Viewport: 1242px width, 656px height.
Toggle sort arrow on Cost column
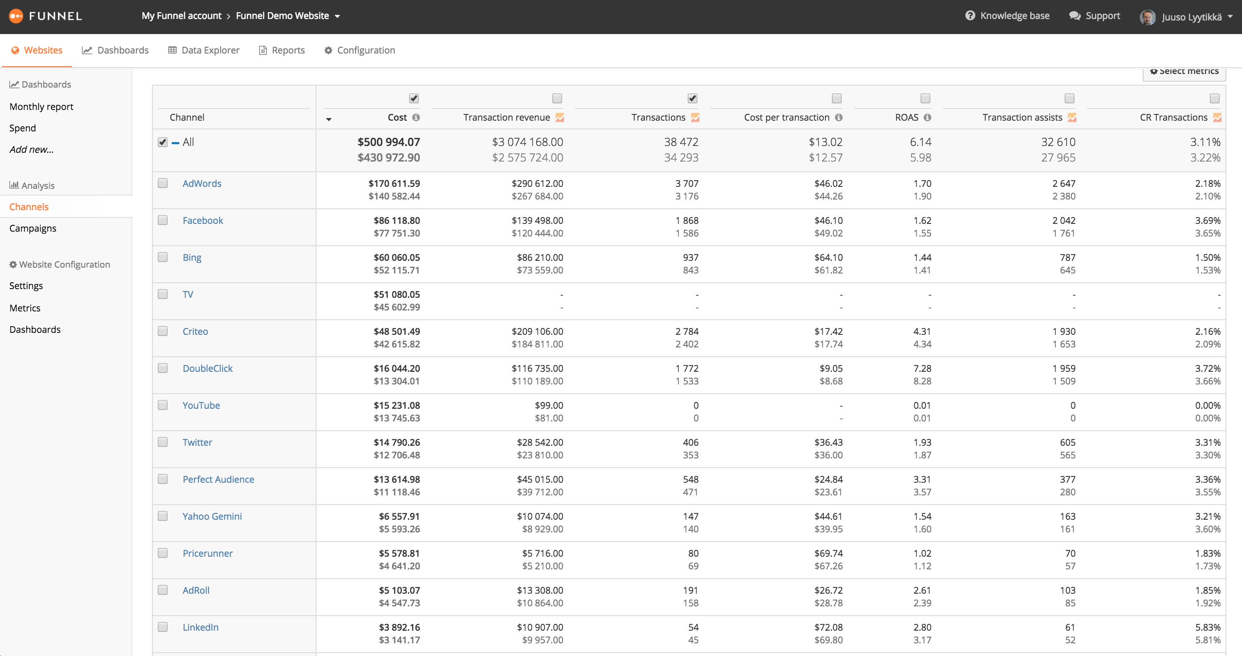[329, 119]
